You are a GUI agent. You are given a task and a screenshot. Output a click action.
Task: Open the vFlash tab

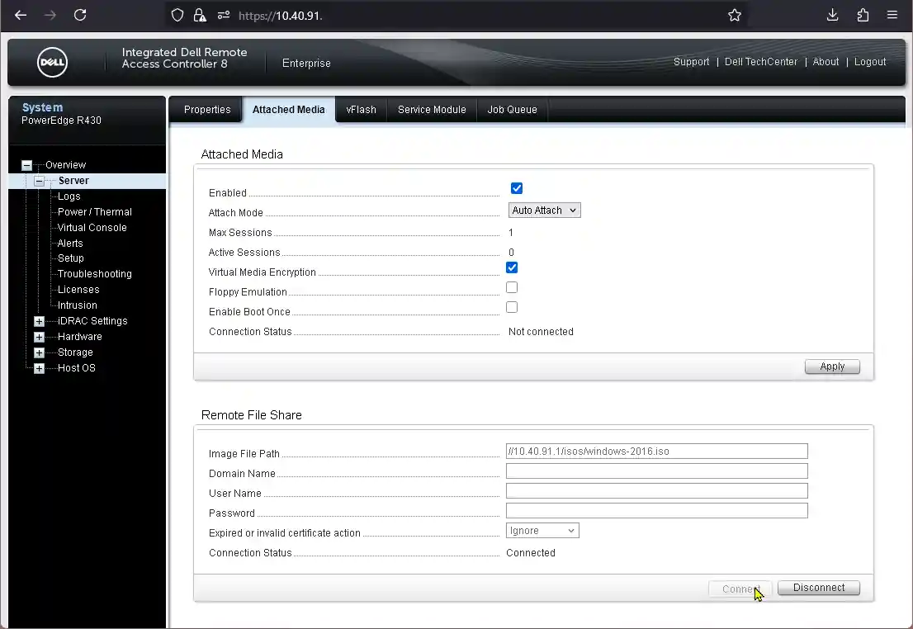tap(361, 110)
